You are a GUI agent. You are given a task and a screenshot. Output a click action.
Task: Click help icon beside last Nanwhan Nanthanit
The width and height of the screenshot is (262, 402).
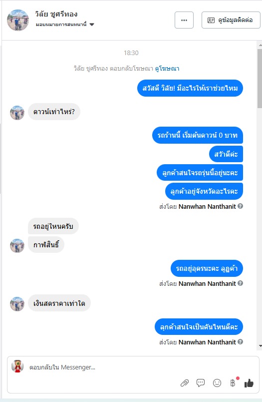tap(240, 342)
